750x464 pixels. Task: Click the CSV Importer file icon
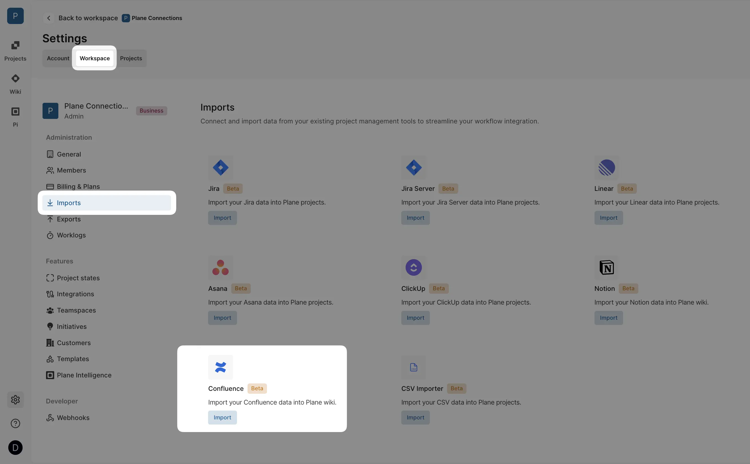(414, 367)
